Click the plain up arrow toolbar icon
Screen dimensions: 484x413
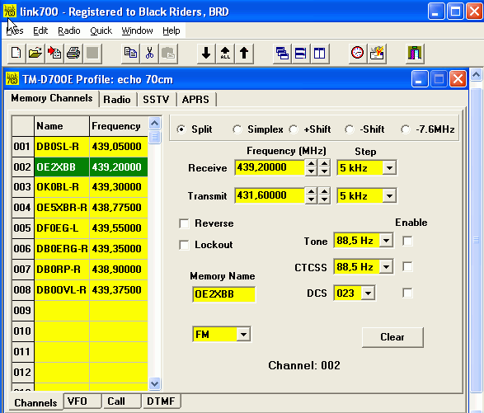244,54
